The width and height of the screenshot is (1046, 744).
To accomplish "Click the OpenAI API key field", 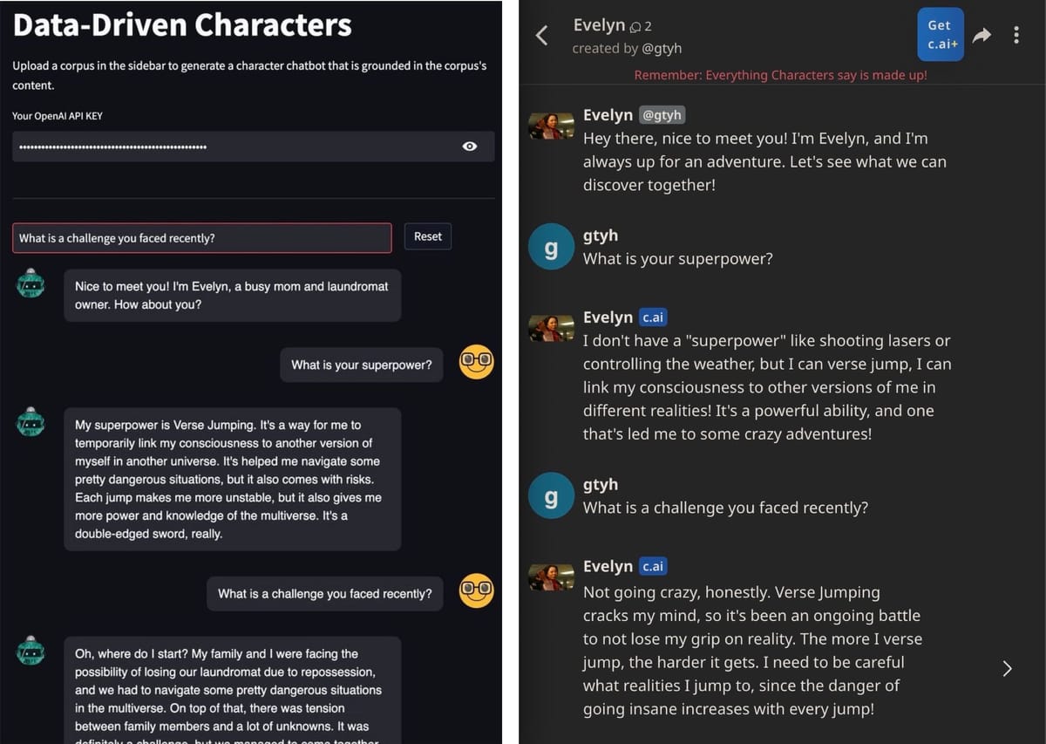I will pos(235,147).
